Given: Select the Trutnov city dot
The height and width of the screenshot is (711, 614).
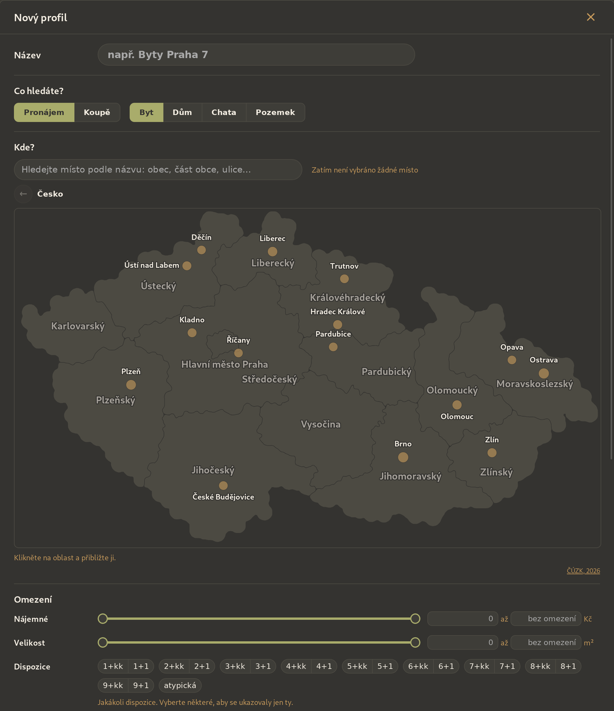Looking at the screenshot, I should pyautogui.click(x=344, y=279).
